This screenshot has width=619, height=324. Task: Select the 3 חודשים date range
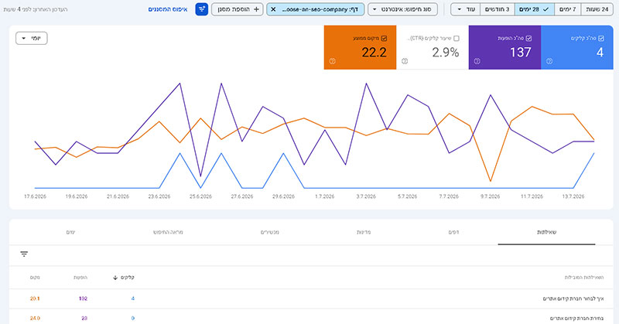pos(498,9)
